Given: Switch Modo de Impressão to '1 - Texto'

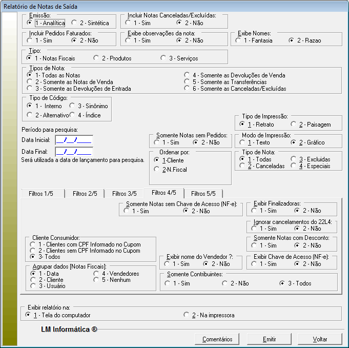Looking at the screenshot, I should tap(243, 142).
